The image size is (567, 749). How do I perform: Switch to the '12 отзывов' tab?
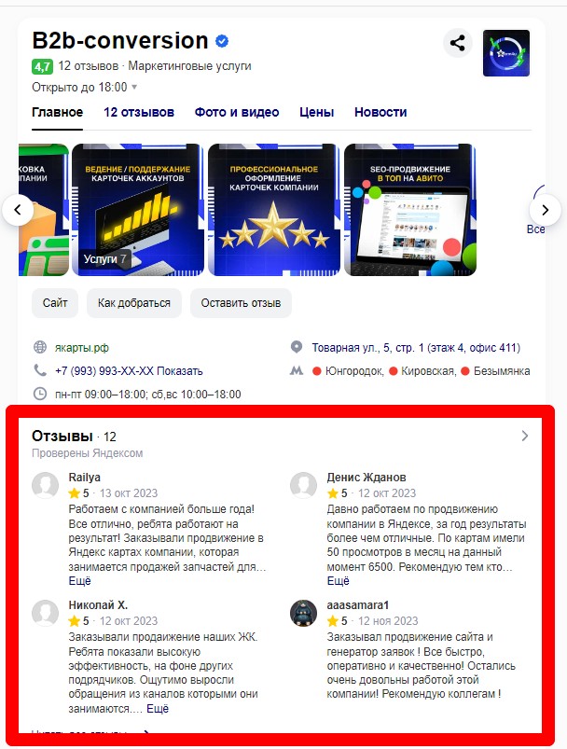point(139,112)
